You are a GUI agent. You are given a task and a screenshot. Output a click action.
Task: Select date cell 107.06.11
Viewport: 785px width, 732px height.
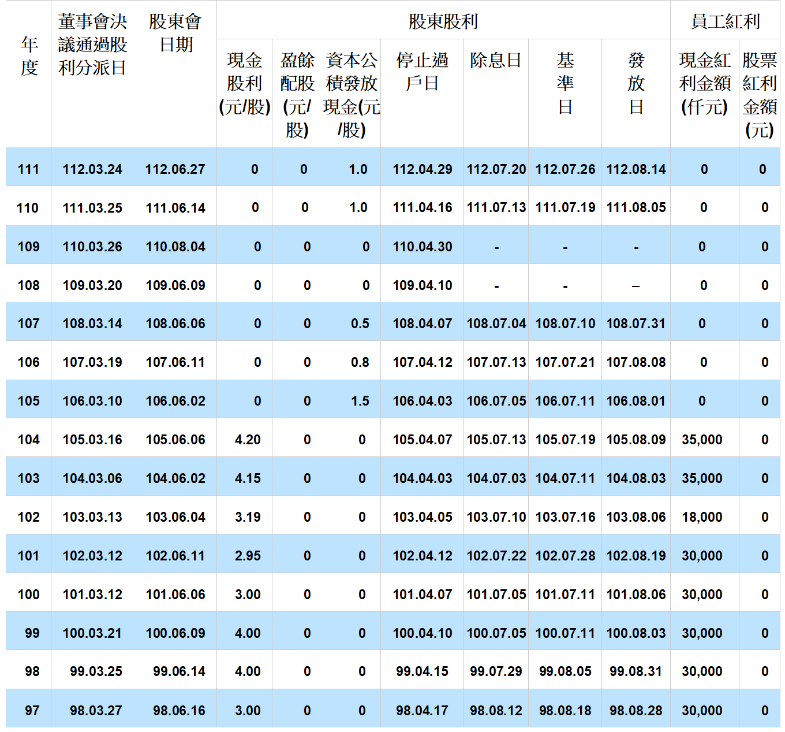pyautogui.click(x=175, y=362)
